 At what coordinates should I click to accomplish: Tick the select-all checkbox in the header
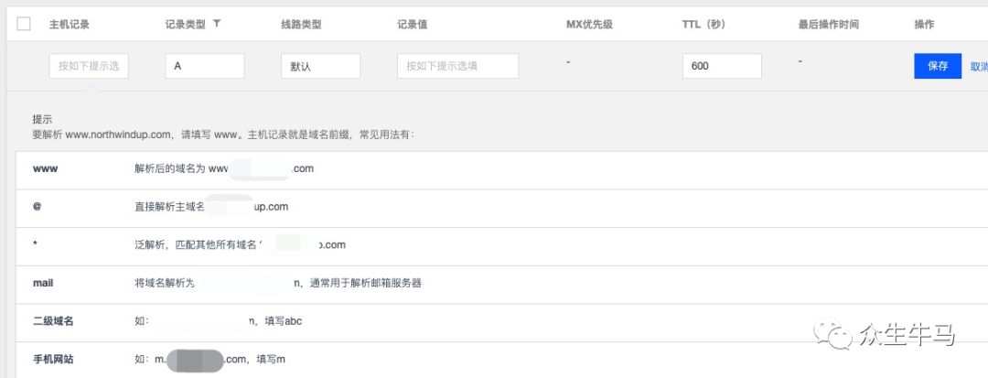[x=24, y=25]
